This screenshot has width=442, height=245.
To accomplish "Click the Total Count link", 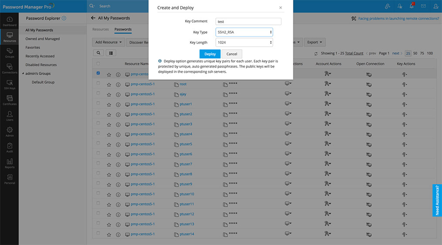I will pos(354,53).
